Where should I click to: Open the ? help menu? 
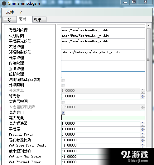[x=21, y=12]
